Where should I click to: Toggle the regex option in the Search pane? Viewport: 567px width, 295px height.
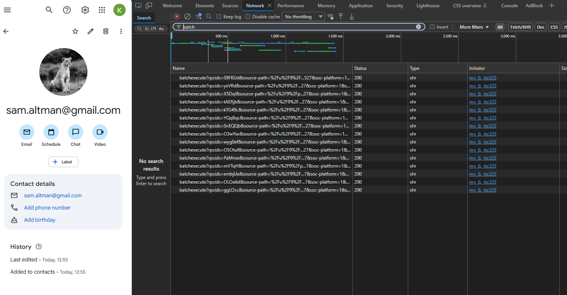pos(153,29)
